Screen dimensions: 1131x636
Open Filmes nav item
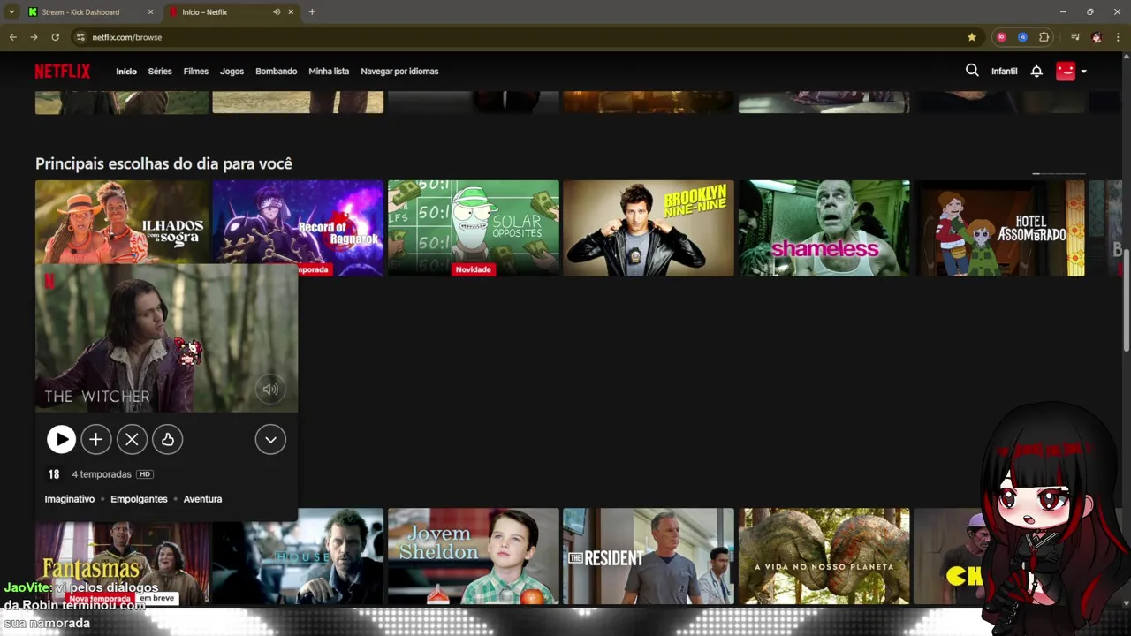196,72
